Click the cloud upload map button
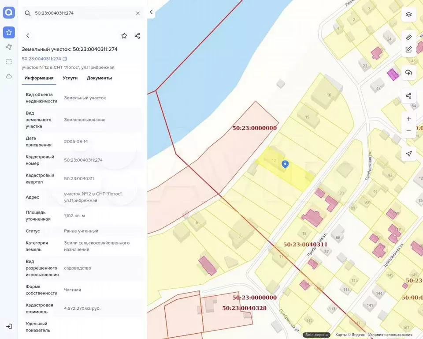This screenshot has width=423, height=339. pyautogui.click(x=409, y=72)
